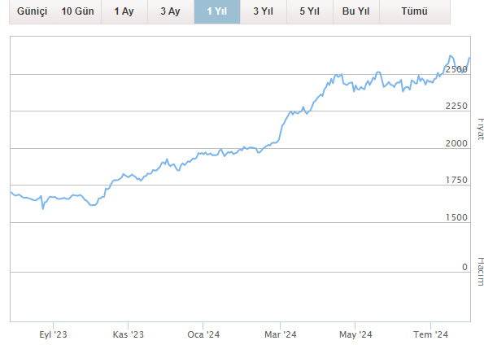Click the 2500 price axis label
This screenshot has width=484, height=345.
456,69
